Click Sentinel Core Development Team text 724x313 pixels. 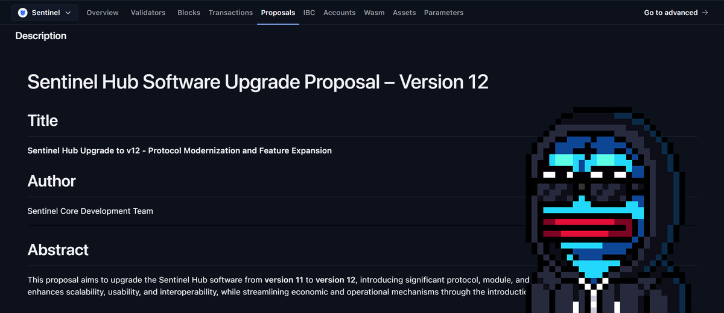[x=90, y=211]
